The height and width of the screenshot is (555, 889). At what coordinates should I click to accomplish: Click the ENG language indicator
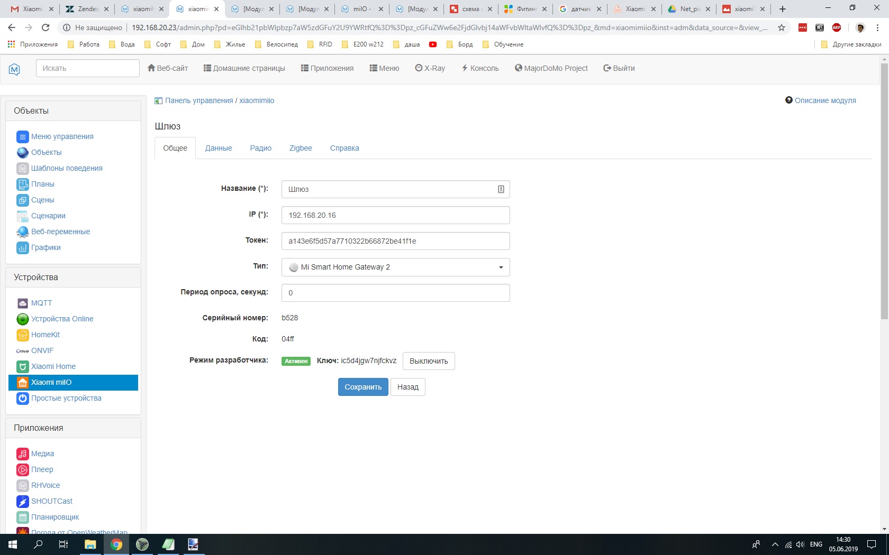click(x=816, y=544)
